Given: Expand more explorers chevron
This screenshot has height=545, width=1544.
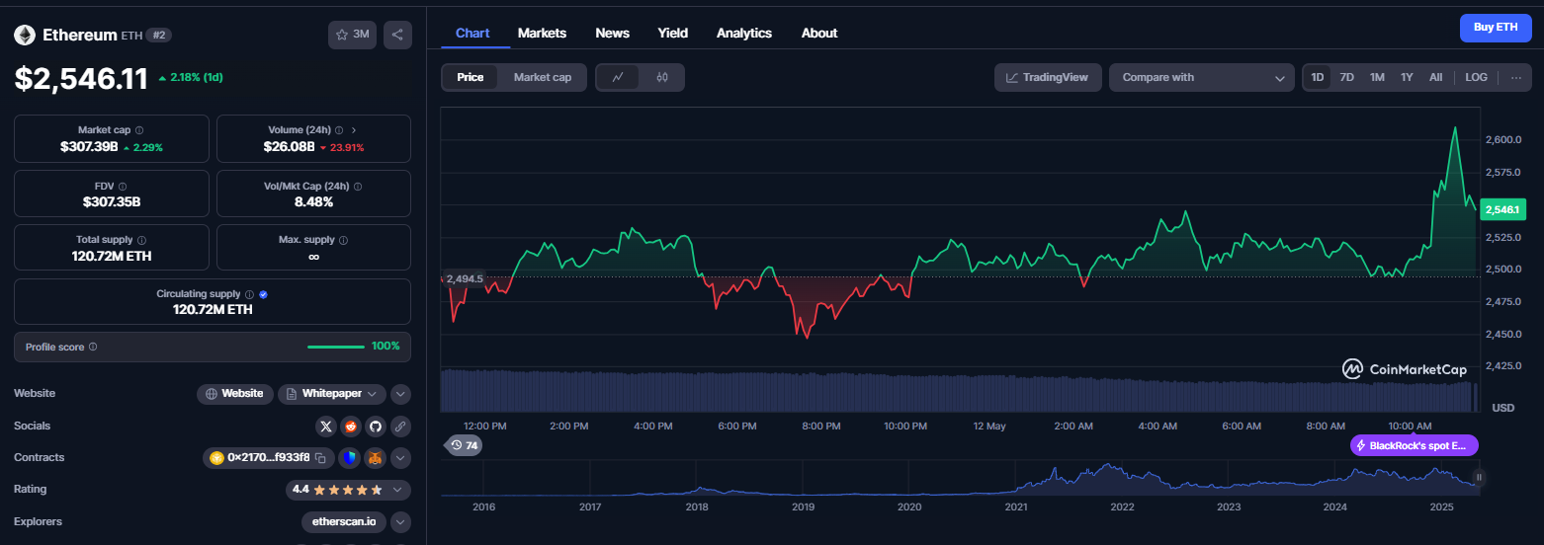Looking at the screenshot, I should pyautogui.click(x=400, y=521).
